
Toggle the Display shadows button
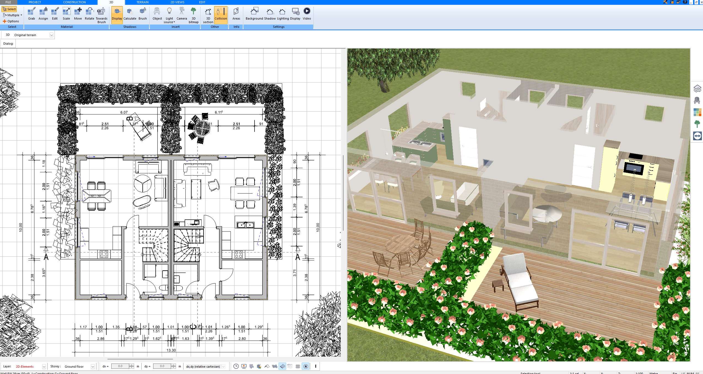(x=117, y=15)
